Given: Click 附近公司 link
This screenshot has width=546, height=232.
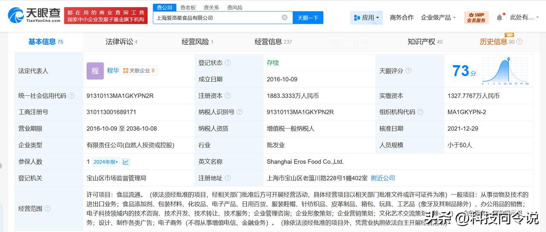Looking at the screenshot, I should tap(383, 178).
